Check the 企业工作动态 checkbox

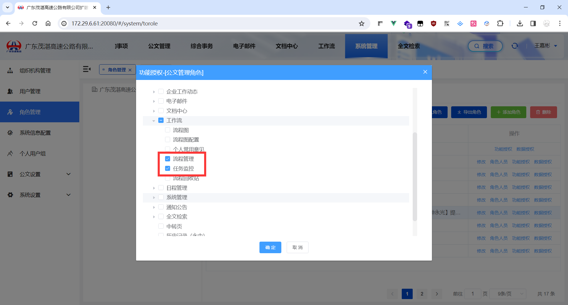[161, 91]
